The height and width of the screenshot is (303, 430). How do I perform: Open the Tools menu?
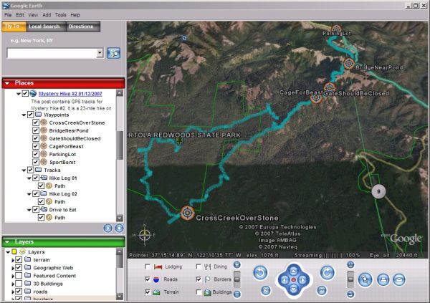(x=61, y=15)
